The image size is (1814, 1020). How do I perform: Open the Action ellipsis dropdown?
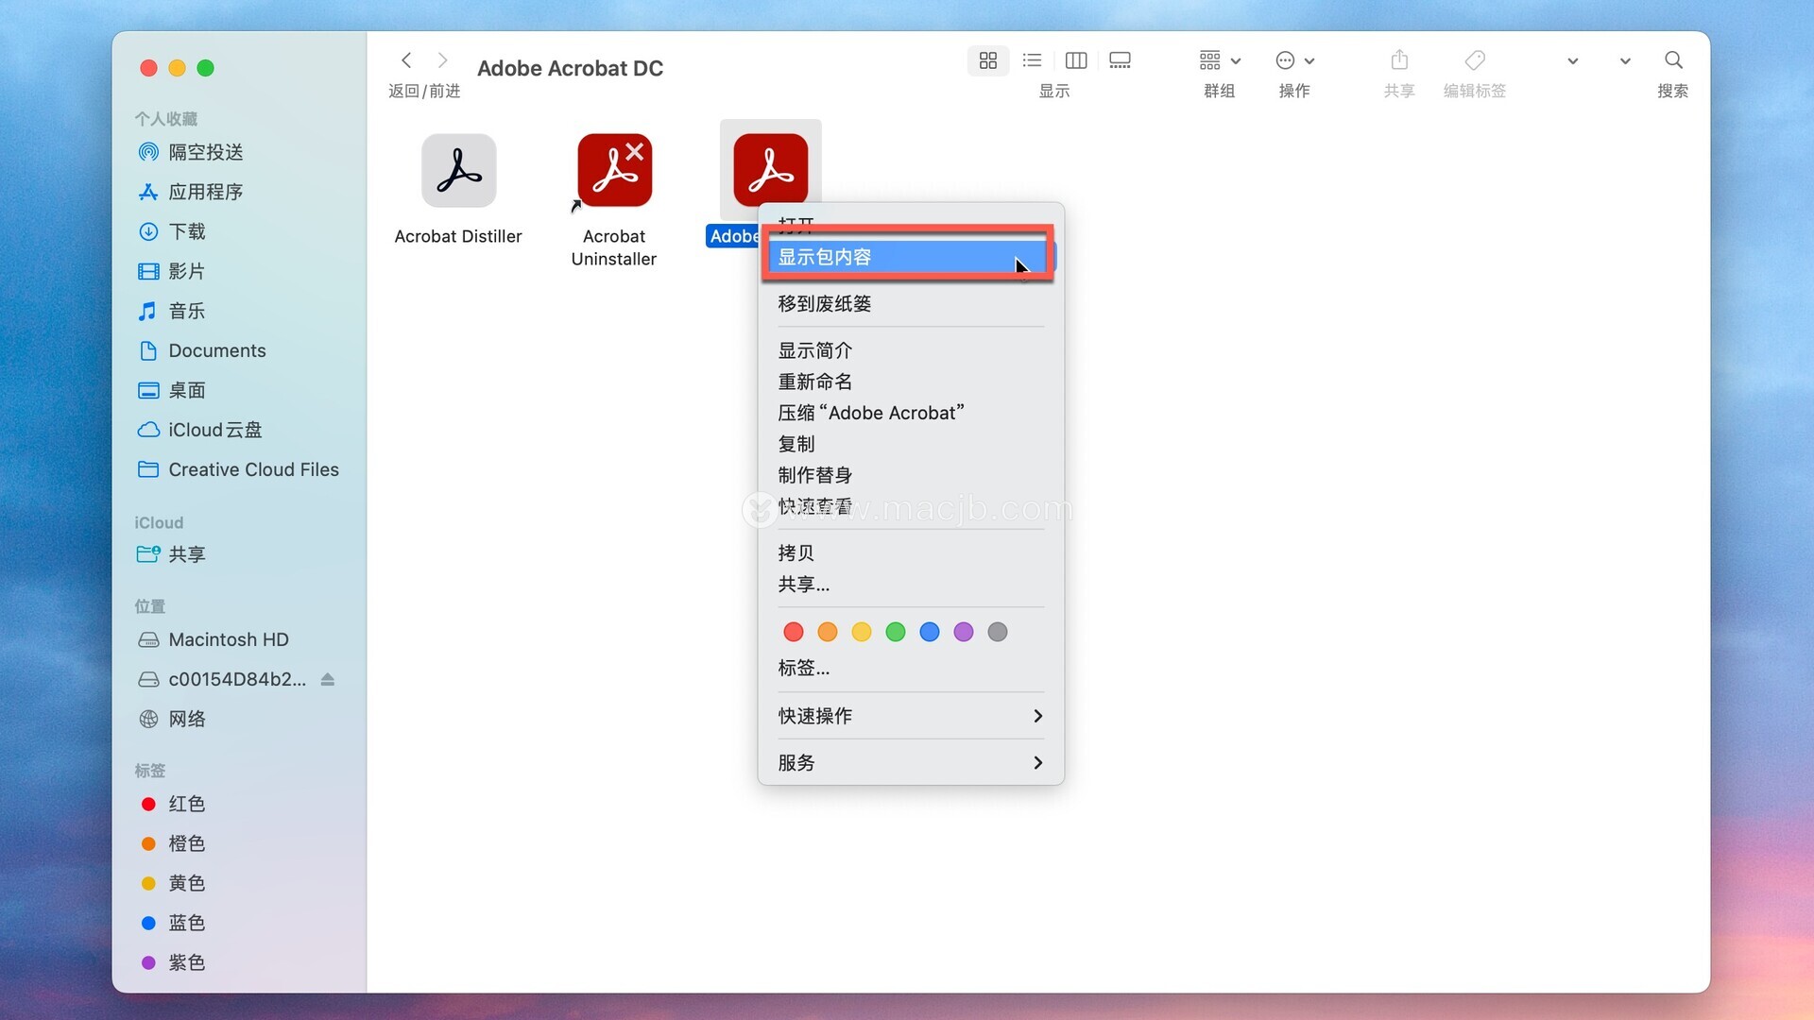click(x=1294, y=60)
